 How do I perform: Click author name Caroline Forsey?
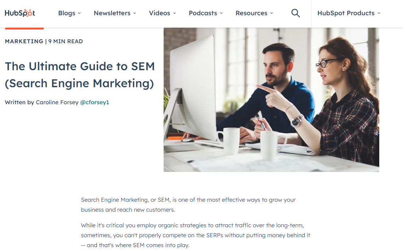point(57,102)
